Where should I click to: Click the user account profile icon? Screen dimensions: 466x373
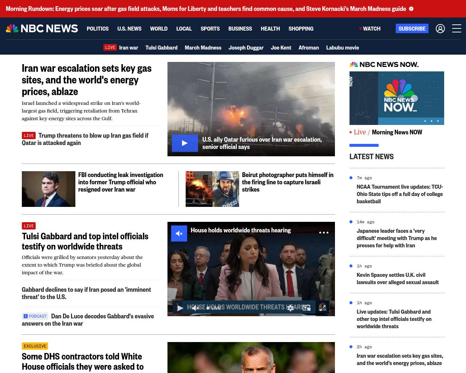click(x=440, y=28)
